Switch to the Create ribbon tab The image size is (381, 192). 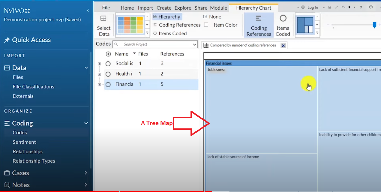(x=164, y=8)
